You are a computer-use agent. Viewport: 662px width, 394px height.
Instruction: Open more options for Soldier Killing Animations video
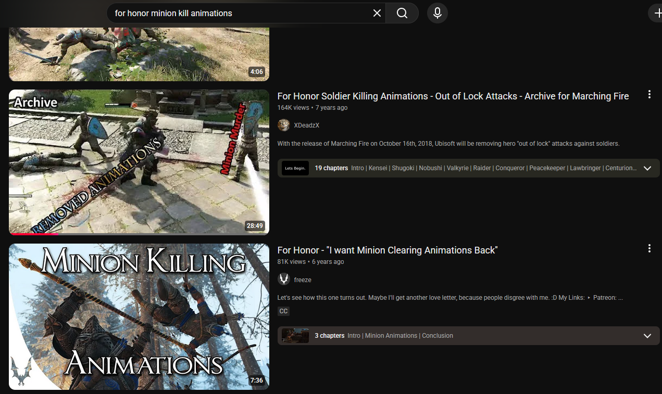[x=649, y=94]
